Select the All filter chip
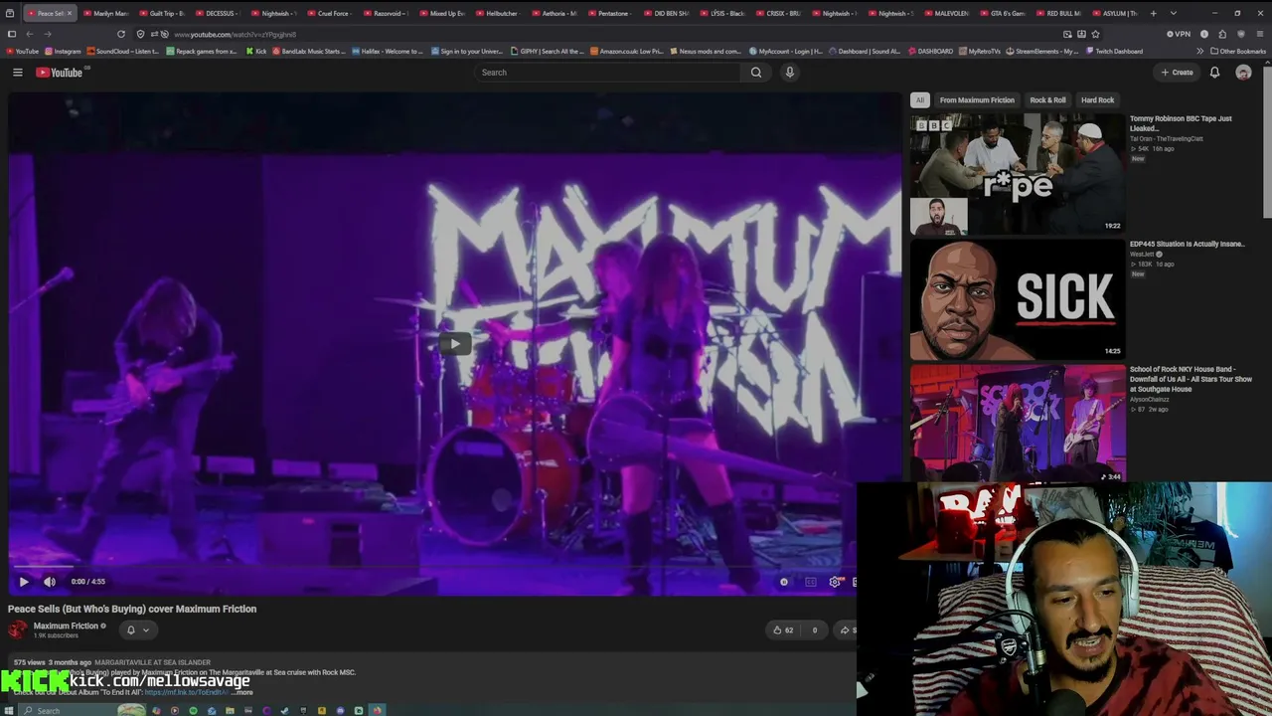1272x716 pixels. coord(920,100)
